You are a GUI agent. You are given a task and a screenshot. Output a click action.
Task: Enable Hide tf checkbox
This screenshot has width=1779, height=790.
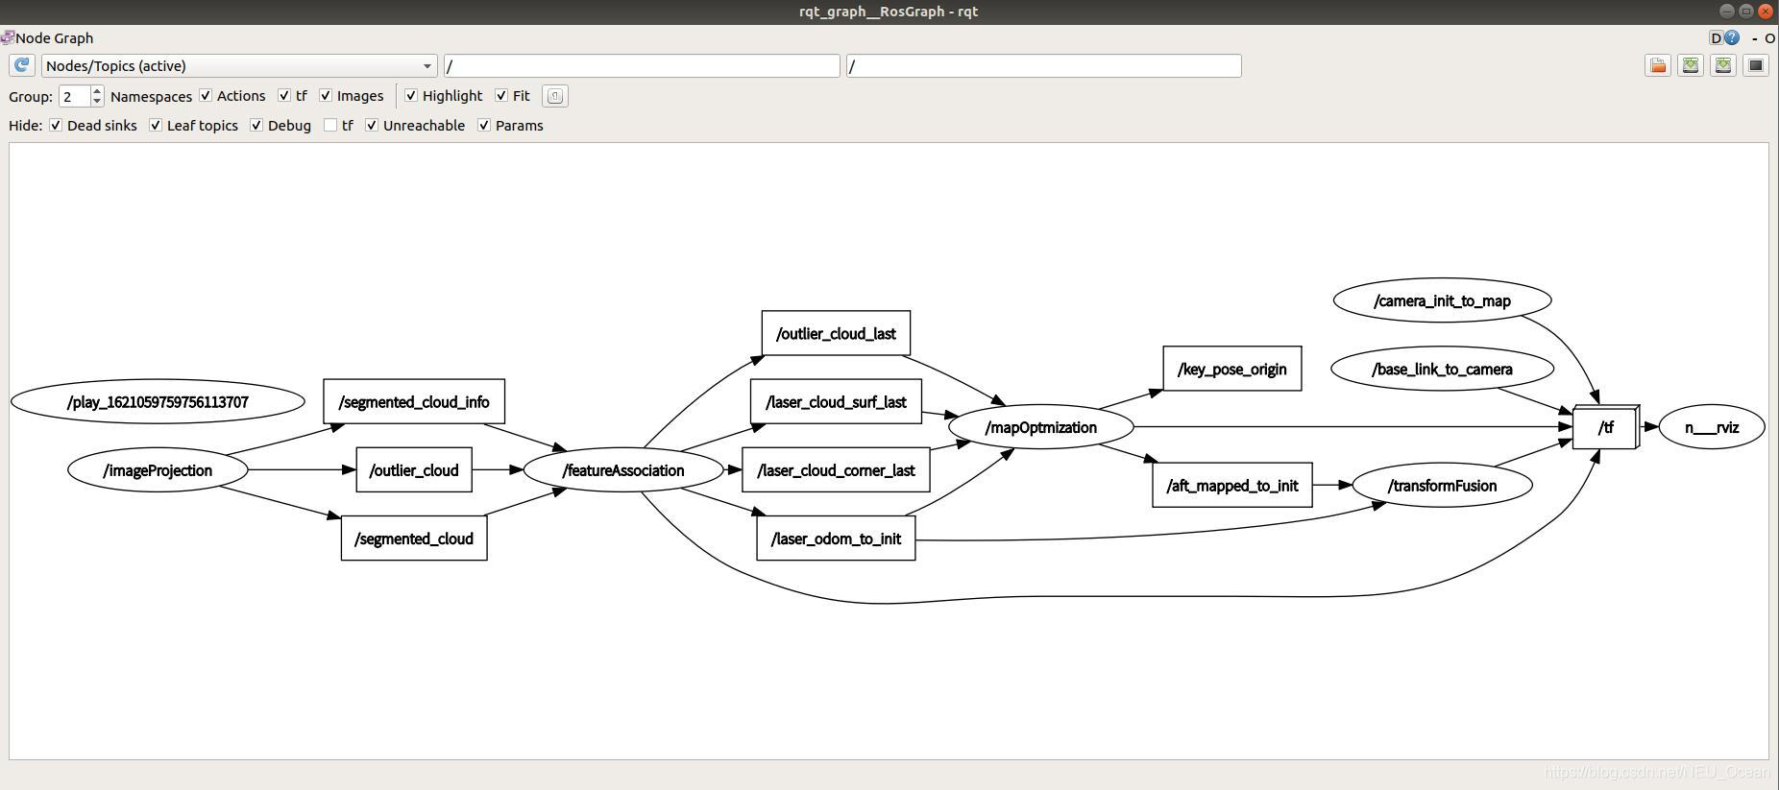[x=330, y=126]
